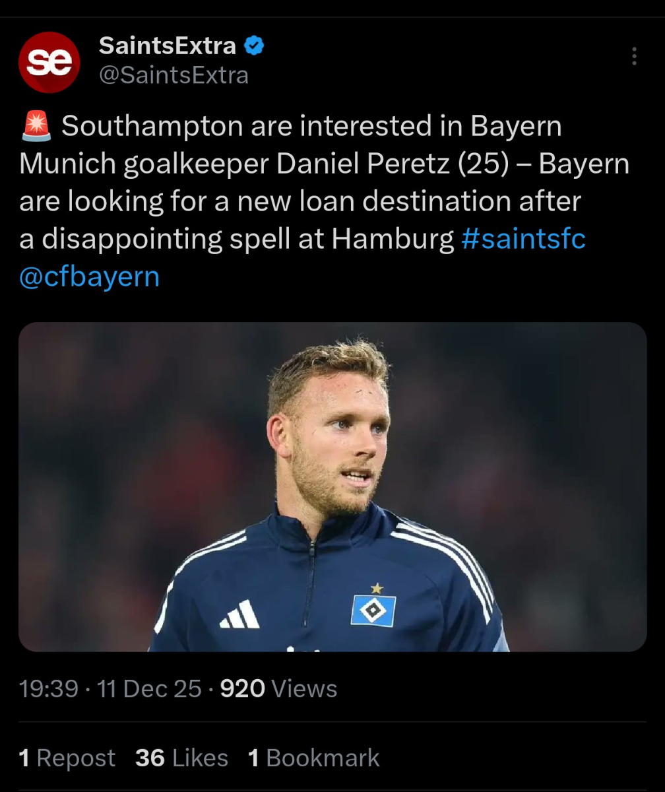Click the Adidas logo on the jacket
Viewport: 665px width, 792px height.
pos(239,614)
